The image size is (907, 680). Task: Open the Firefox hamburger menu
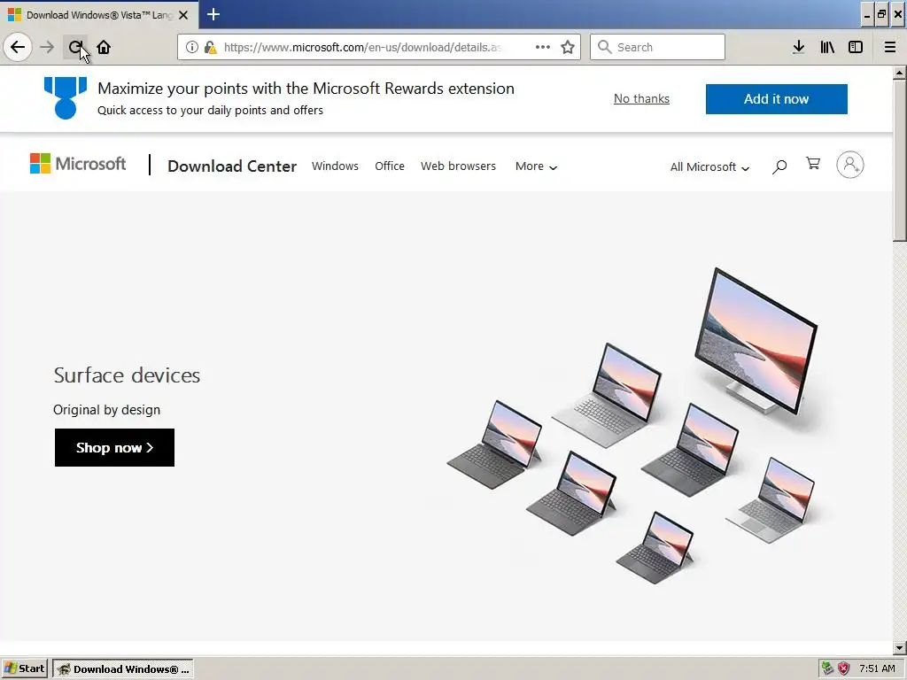click(890, 47)
